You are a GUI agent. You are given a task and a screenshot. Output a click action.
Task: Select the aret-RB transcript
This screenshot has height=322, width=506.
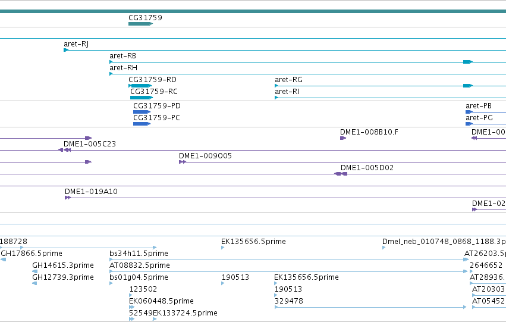tap(122, 56)
